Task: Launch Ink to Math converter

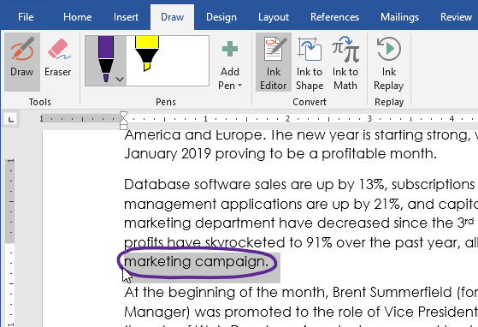Action: point(345,62)
